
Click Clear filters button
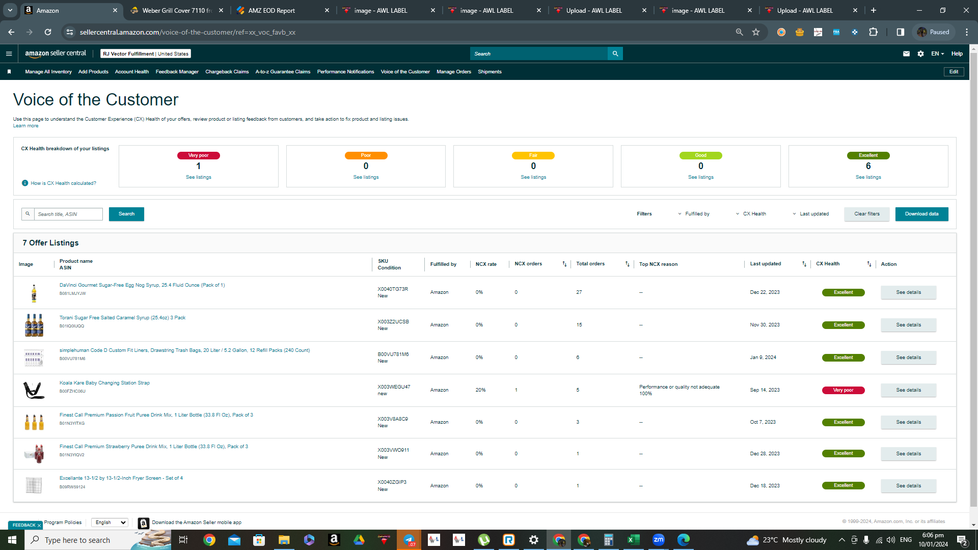click(866, 214)
